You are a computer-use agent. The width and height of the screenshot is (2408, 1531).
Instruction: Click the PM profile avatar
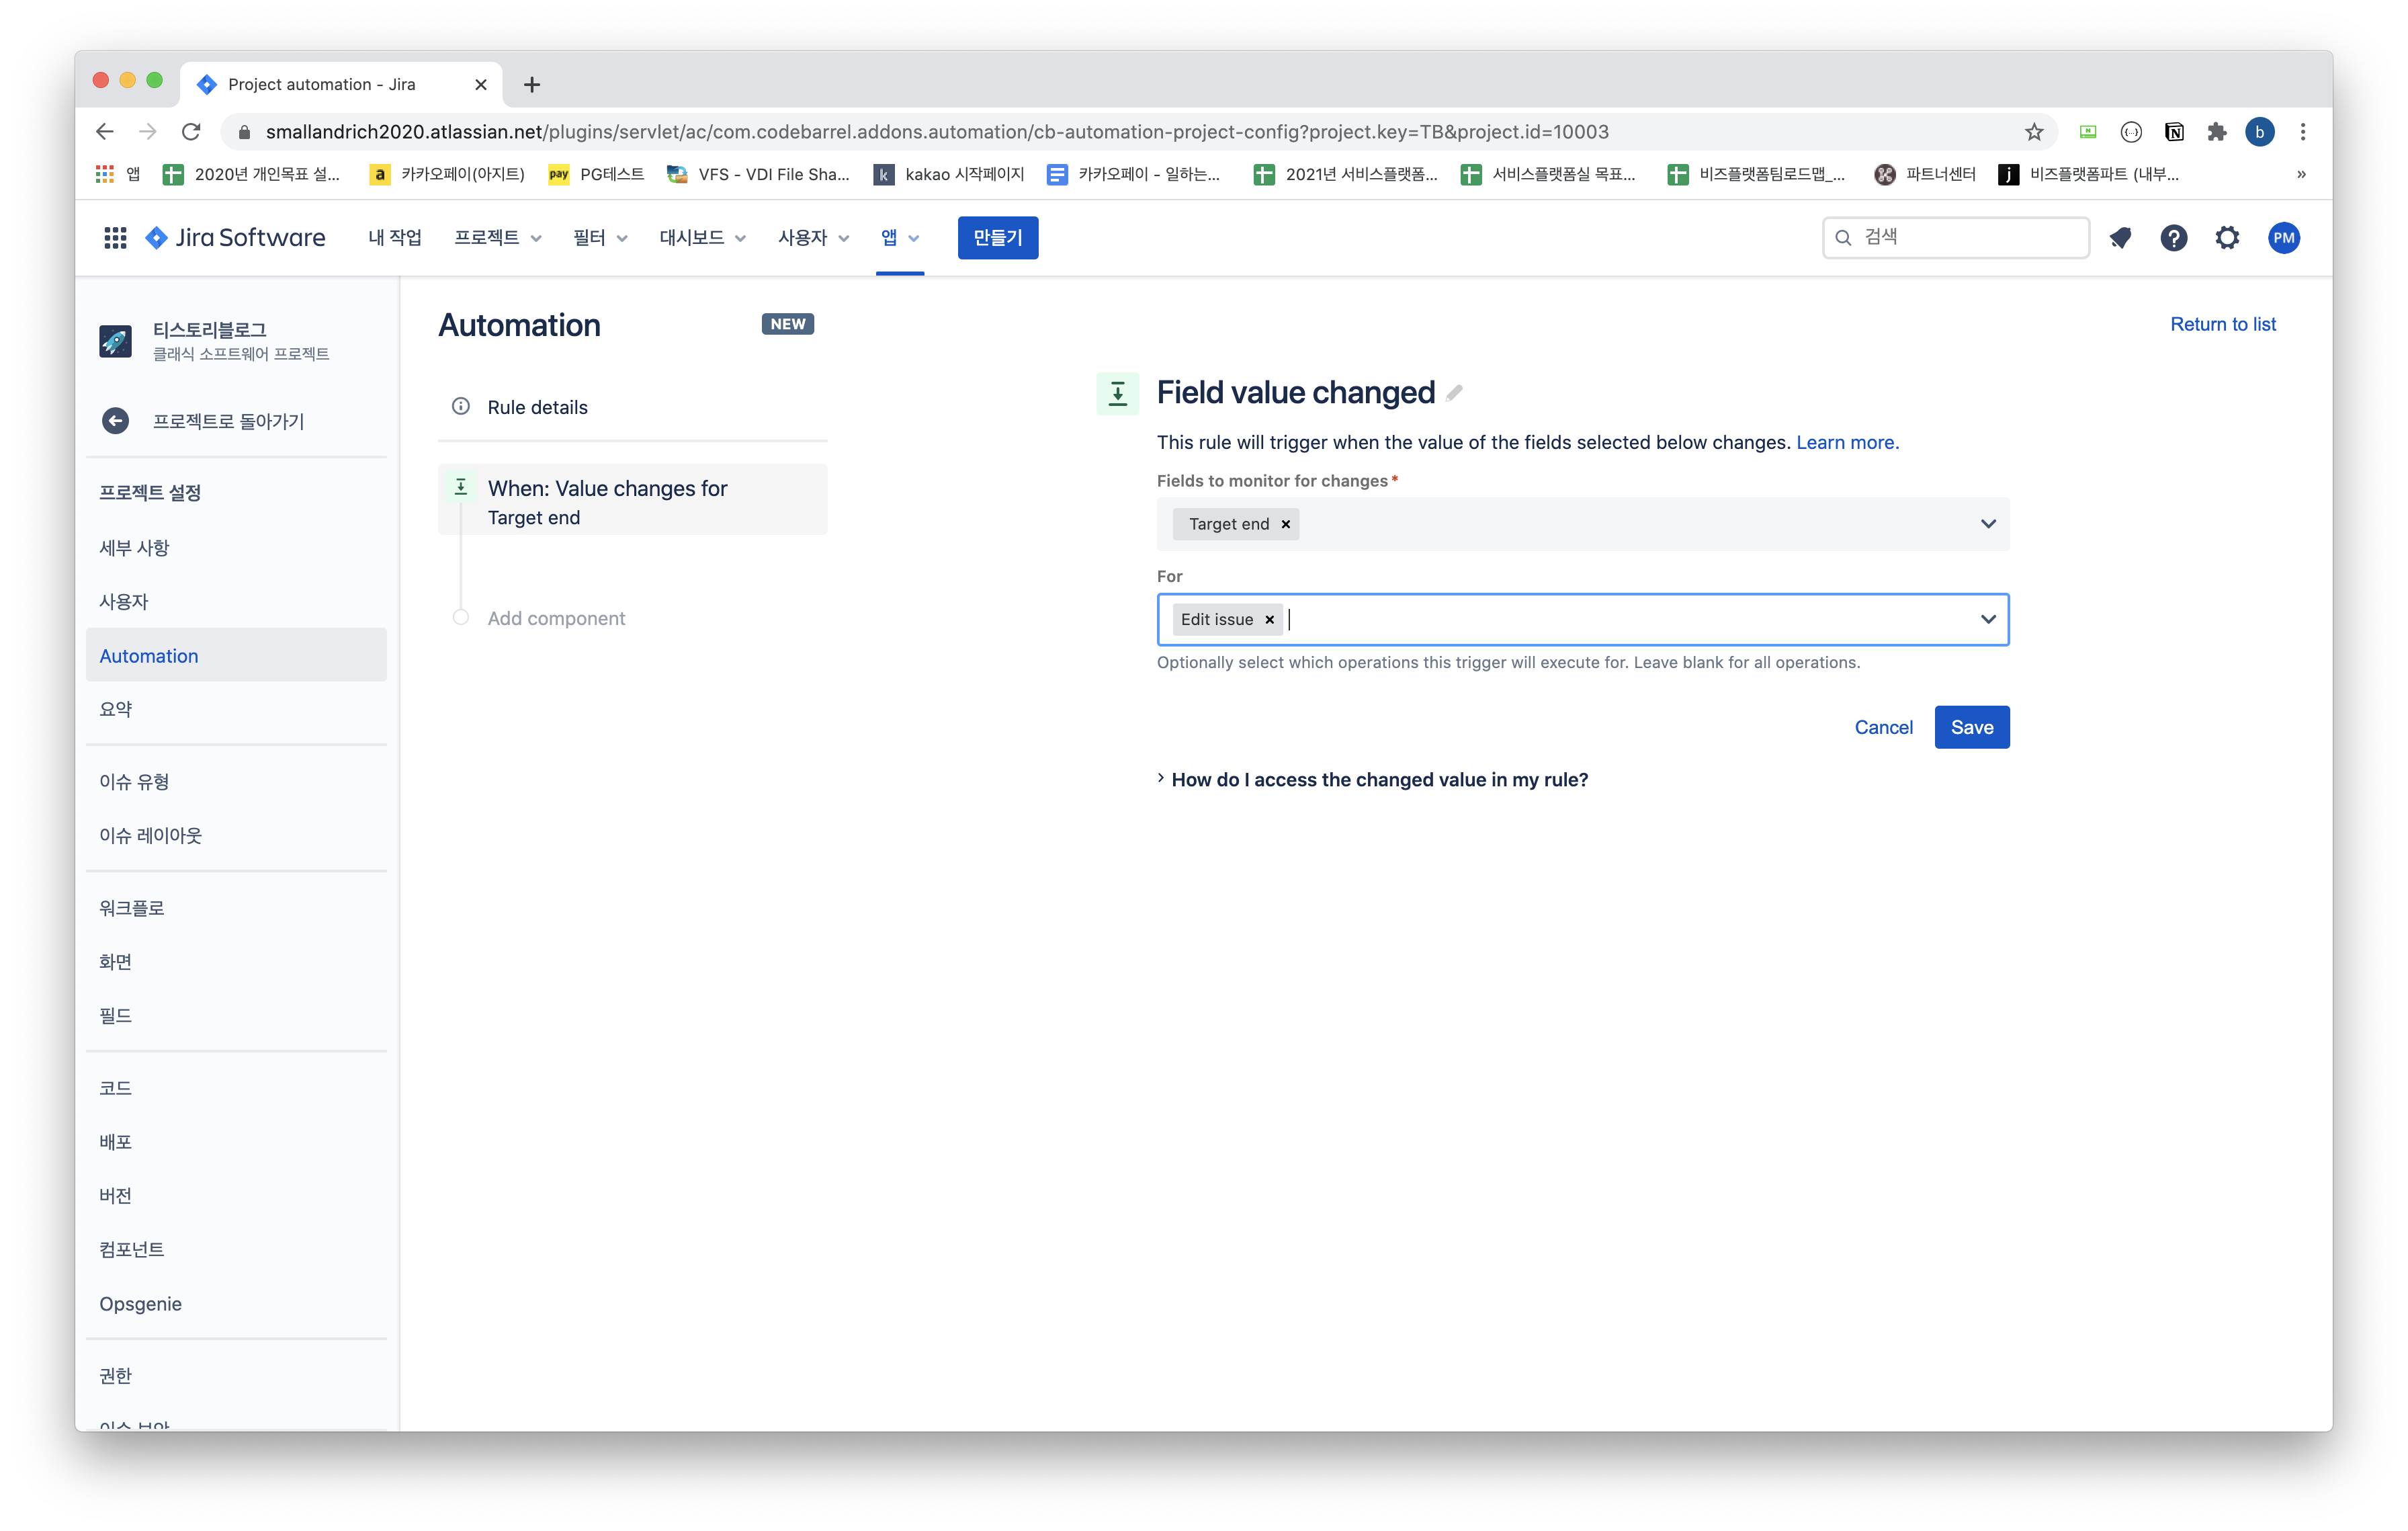pos(2283,238)
